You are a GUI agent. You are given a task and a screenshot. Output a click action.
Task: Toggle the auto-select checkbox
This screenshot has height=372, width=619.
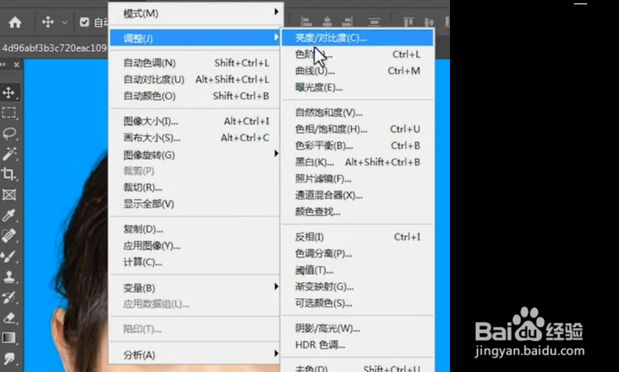pyautogui.click(x=84, y=22)
